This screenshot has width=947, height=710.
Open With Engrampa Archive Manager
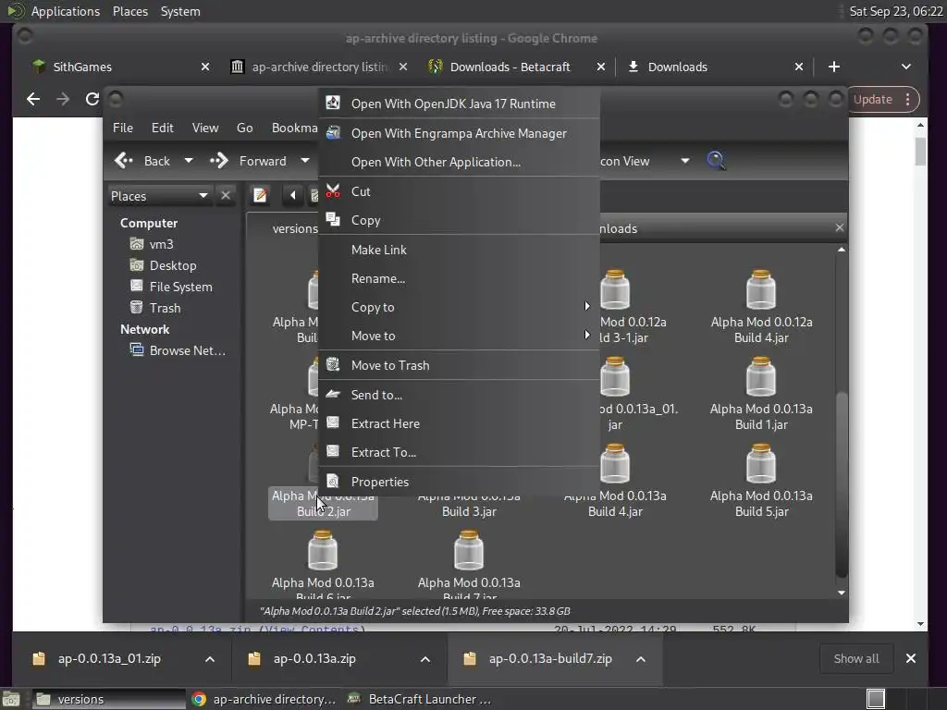click(459, 133)
